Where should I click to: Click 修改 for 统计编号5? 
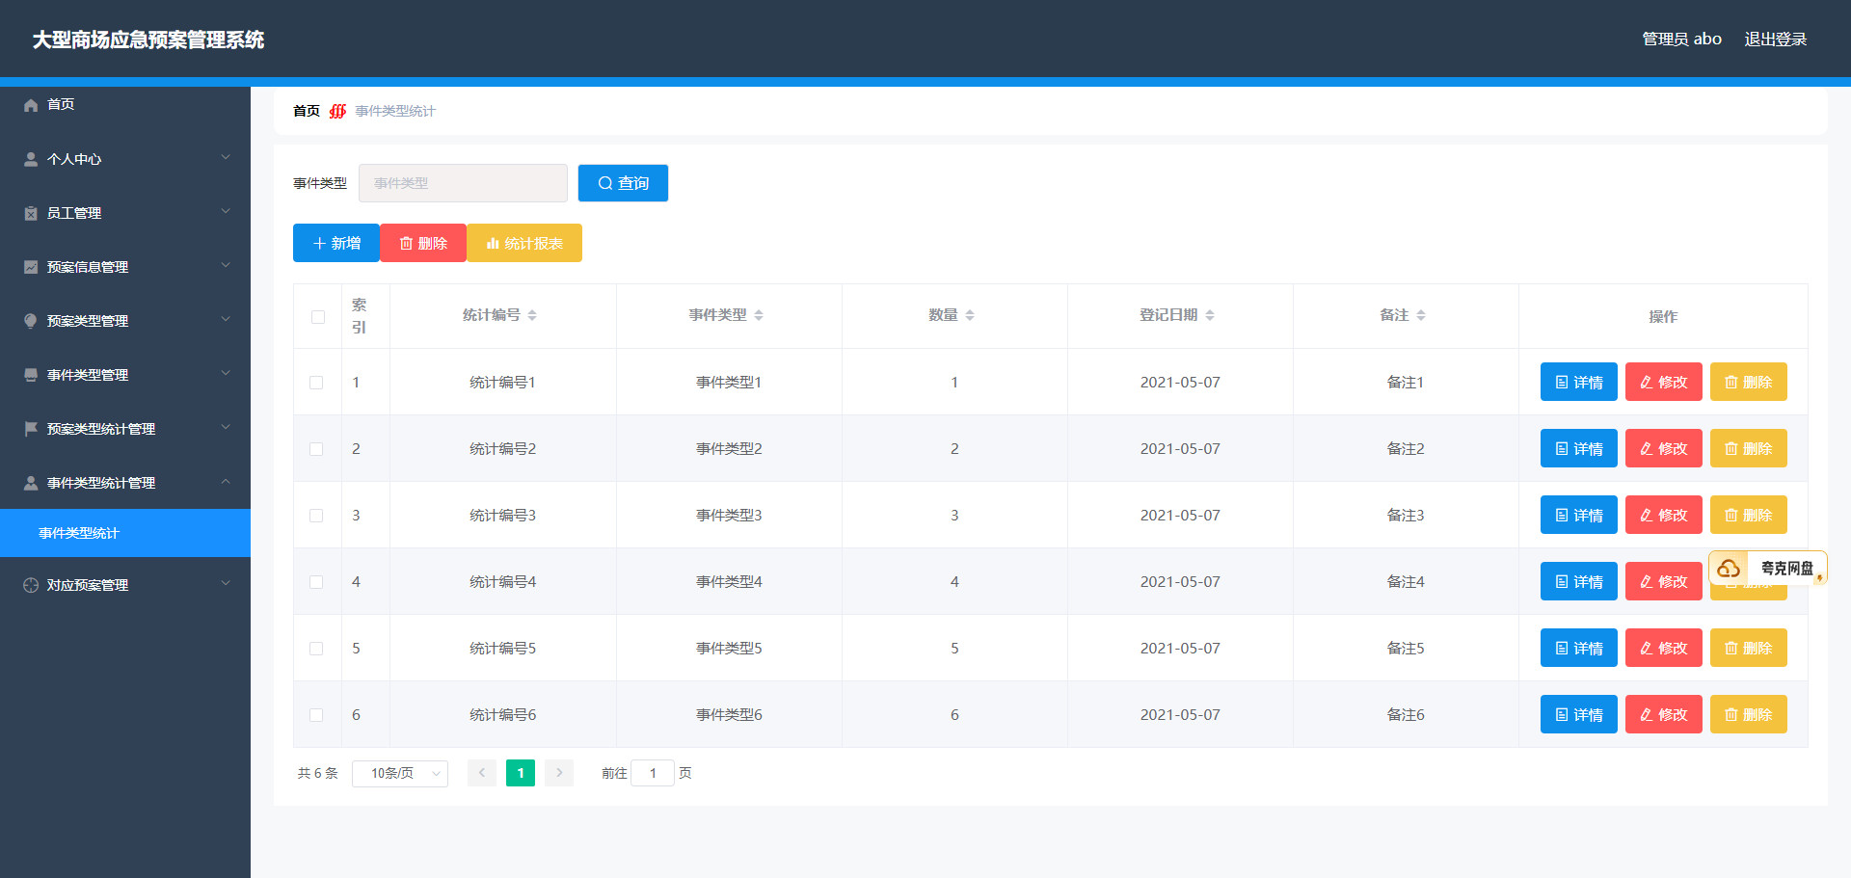1664,648
